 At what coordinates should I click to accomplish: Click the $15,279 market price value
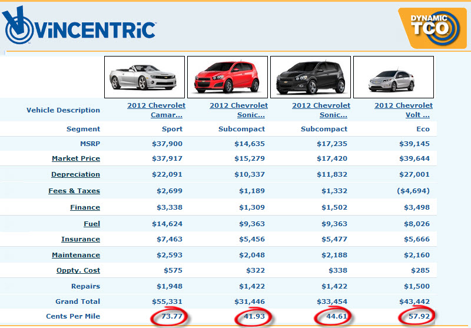tap(250, 158)
